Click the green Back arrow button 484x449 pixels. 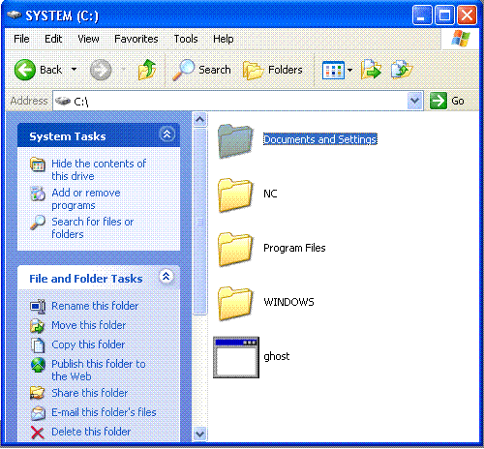pyautogui.click(x=25, y=70)
